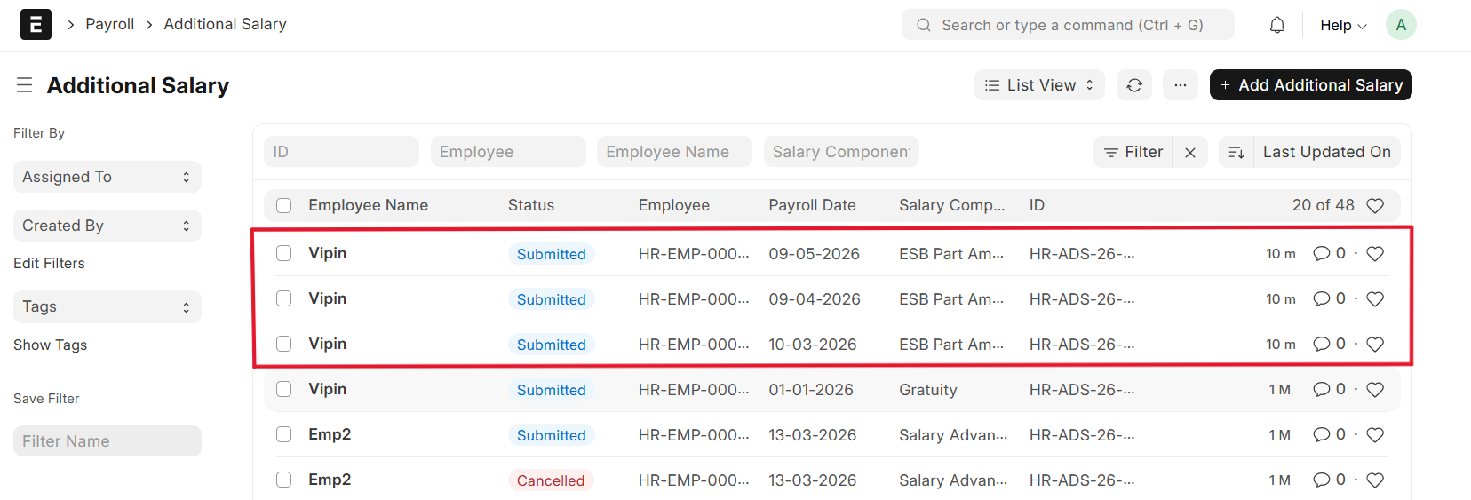
Task: Select the Vipin Gratuity row checkbox
Action: (x=284, y=389)
